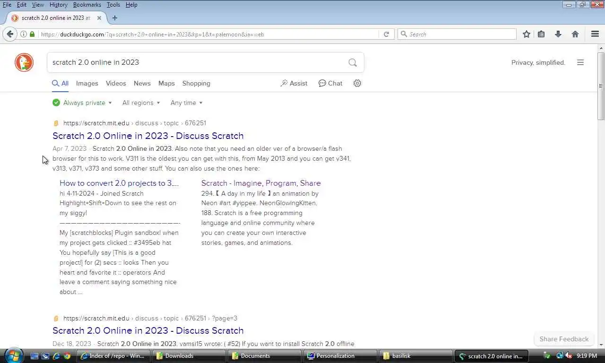
Task: Open a new tab with plus button
Action: [114, 18]
